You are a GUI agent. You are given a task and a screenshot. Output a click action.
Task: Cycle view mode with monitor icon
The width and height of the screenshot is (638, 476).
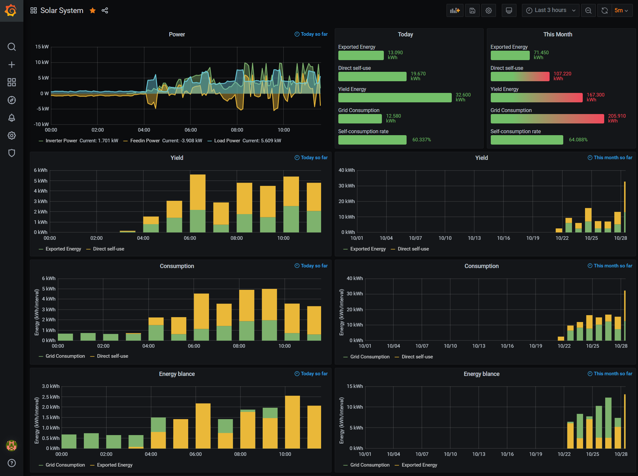click(x=509, y=10)
